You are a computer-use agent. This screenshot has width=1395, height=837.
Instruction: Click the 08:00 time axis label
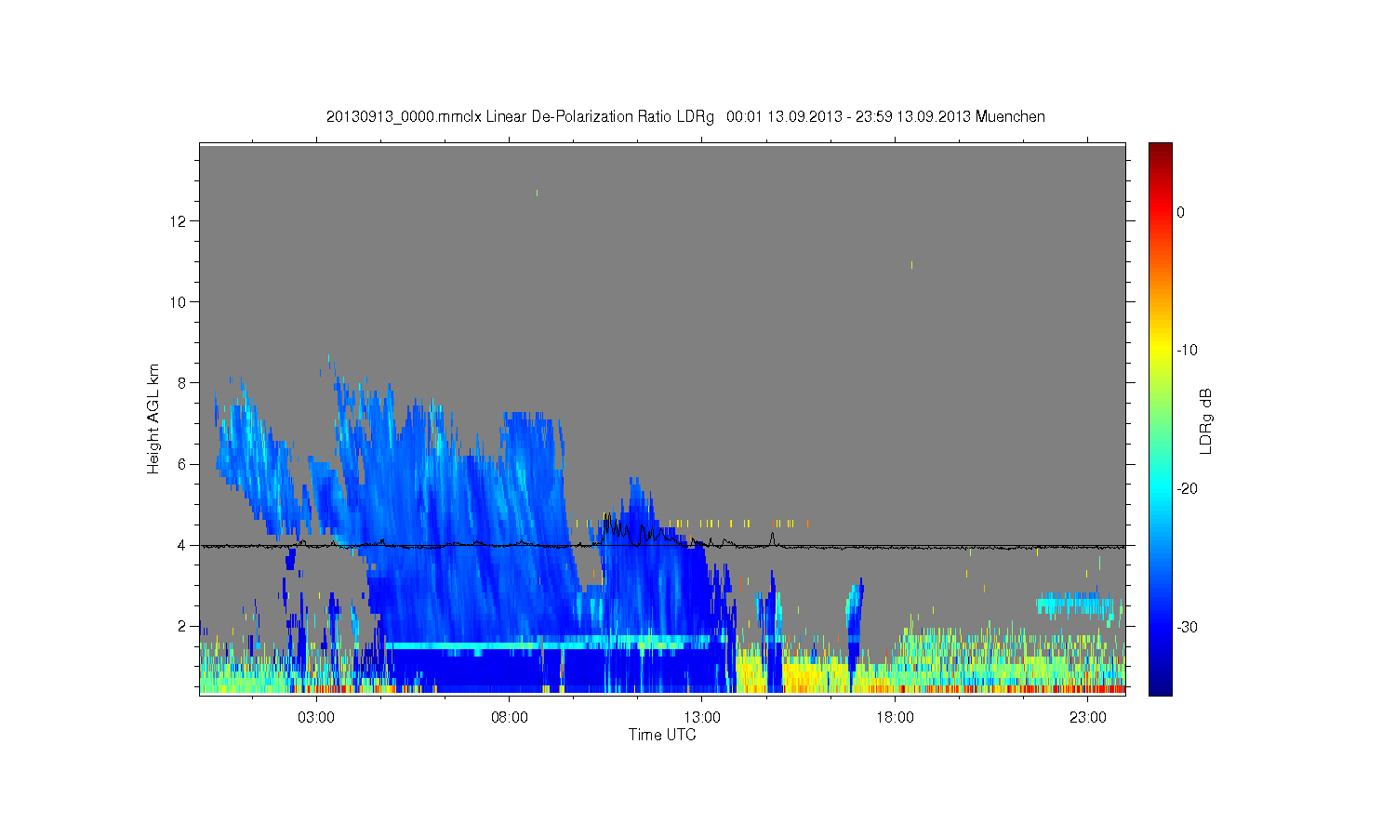[x=510, y=718]
